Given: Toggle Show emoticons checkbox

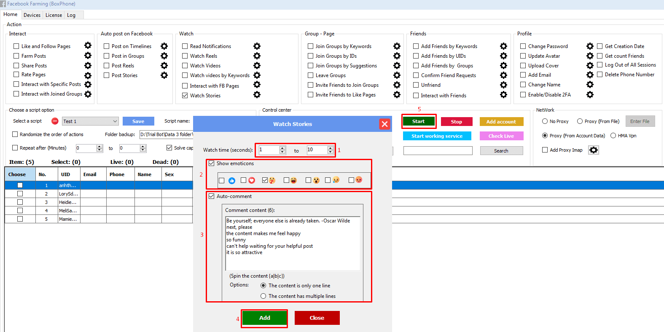Looking at the screenshot, I should pyautogui.click(x=211, y=163).
